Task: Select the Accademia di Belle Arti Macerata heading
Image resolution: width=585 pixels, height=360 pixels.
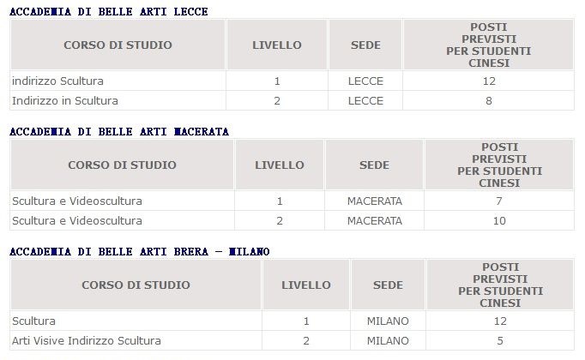Action: tap(118, 131)
